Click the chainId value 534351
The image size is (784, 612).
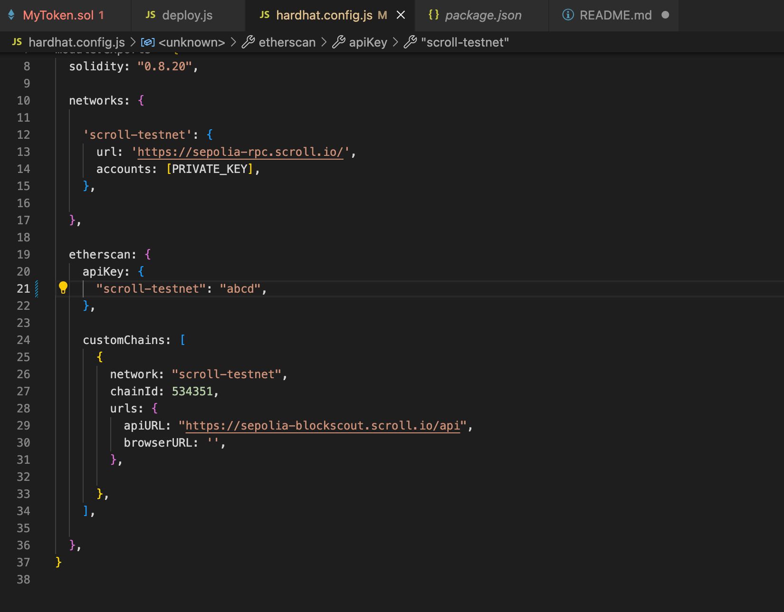pyautogui.click(x=192, y=392)
